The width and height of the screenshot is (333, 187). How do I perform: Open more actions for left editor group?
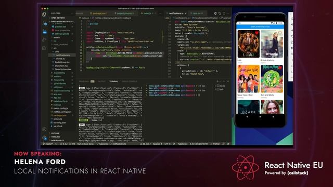[160, 14]
